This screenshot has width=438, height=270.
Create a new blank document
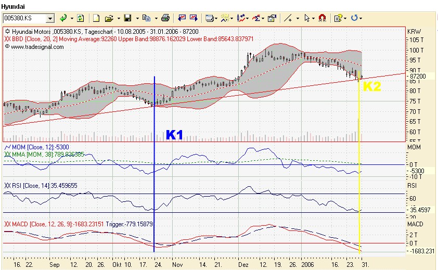tap(96, 18)
